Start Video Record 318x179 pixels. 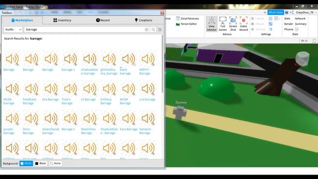click(x=243, y=24)
